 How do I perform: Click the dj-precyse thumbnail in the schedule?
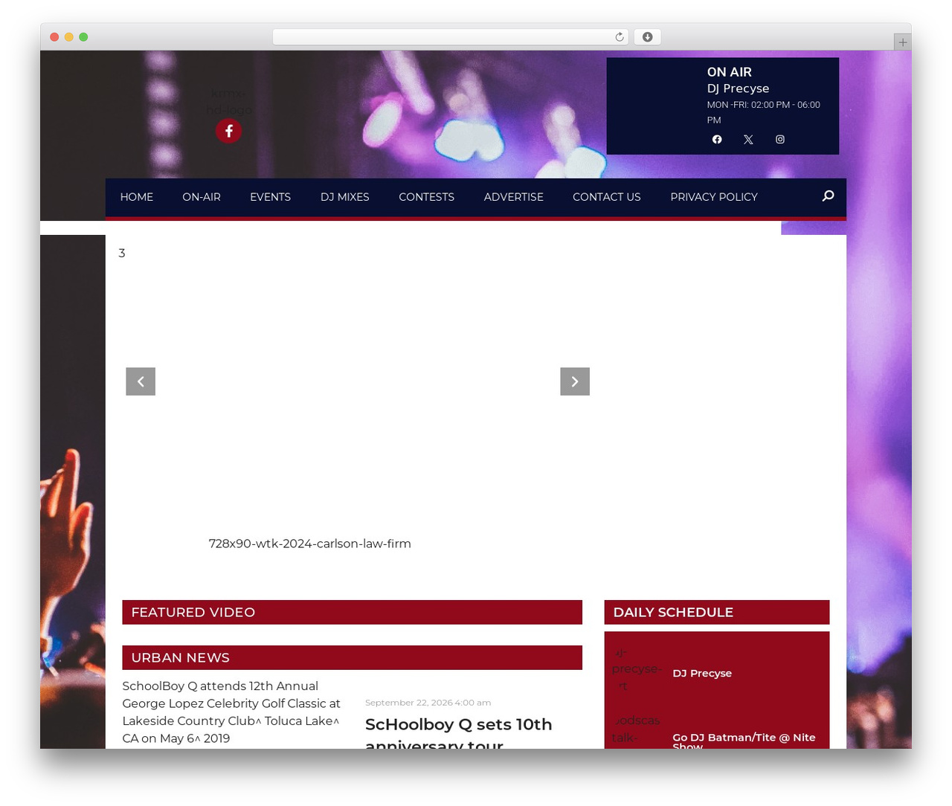[637, 669]
